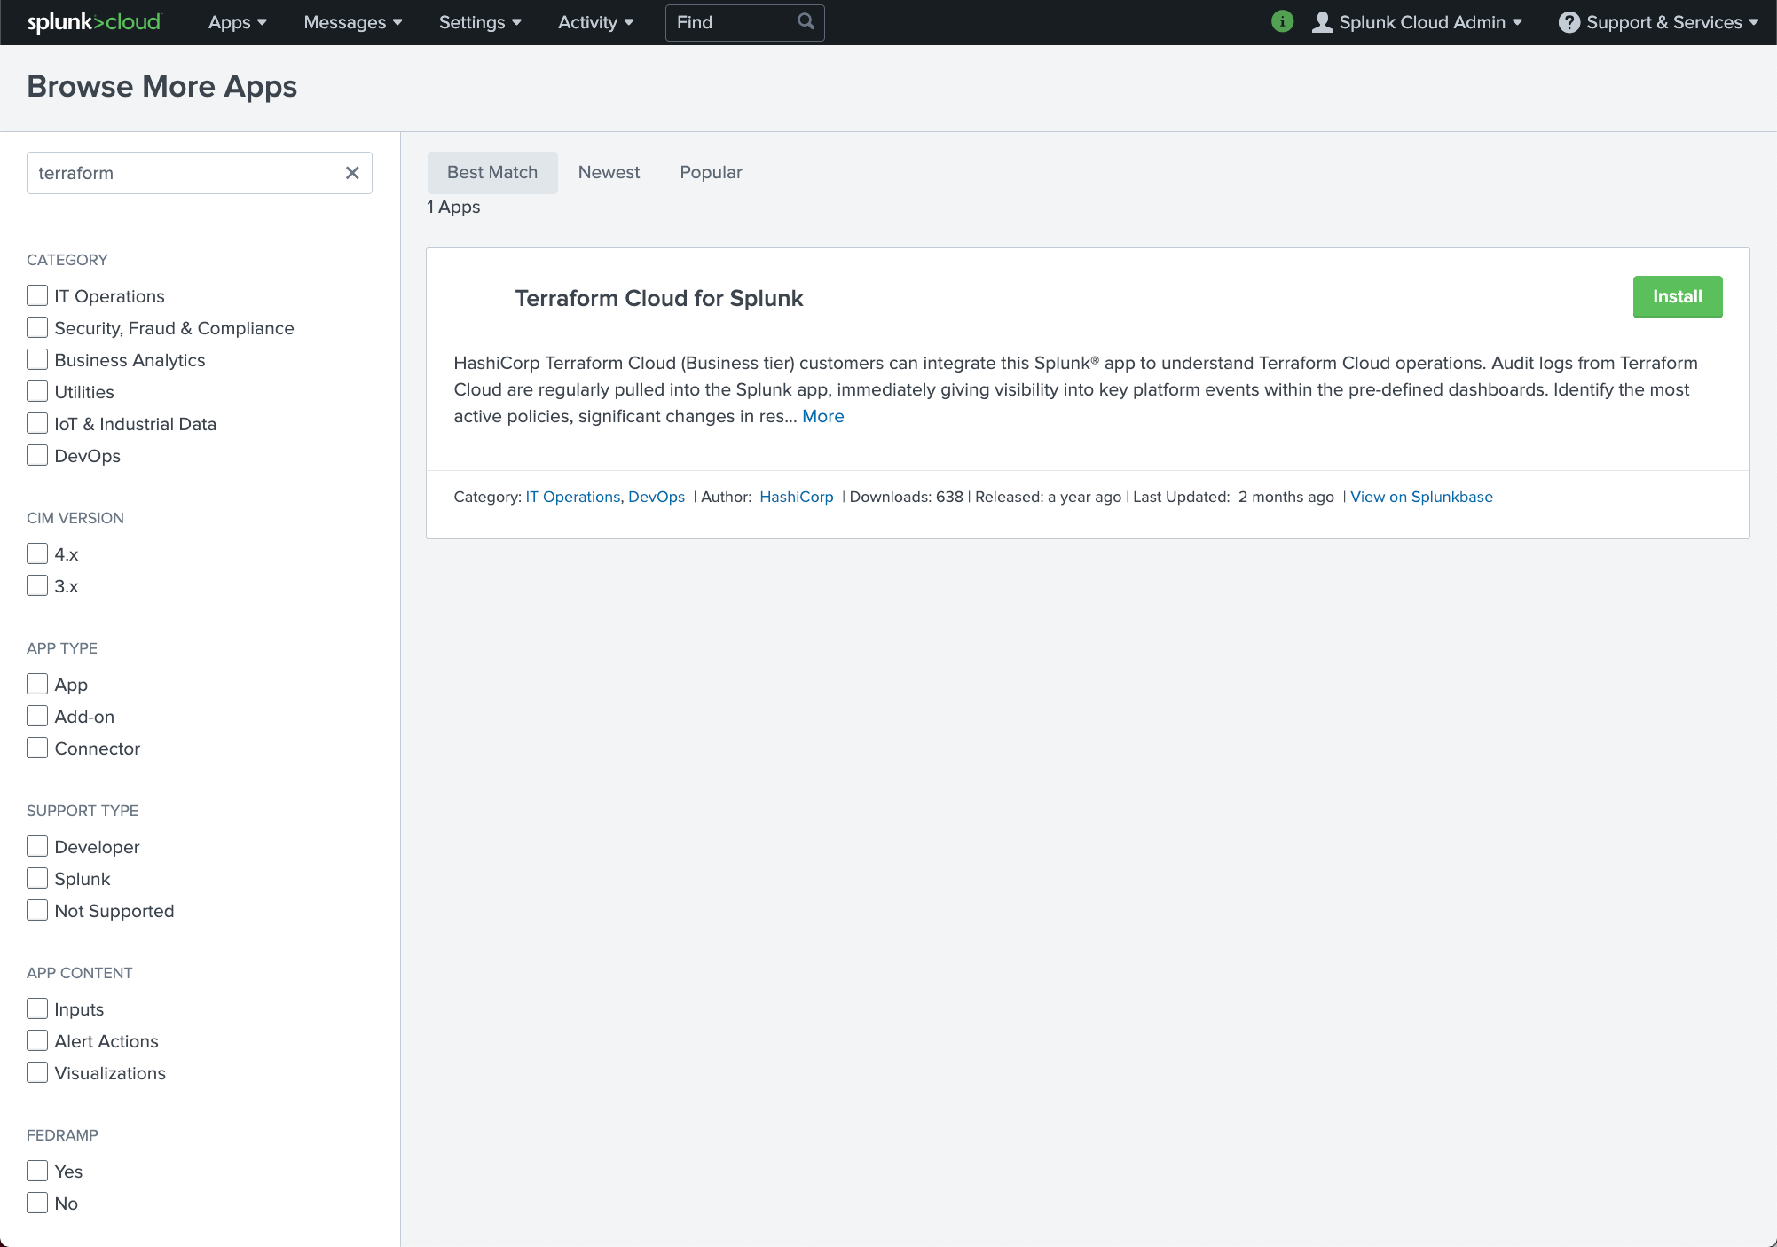
Task: Expand the Settings dropdown menu
Action: (480, 22)
